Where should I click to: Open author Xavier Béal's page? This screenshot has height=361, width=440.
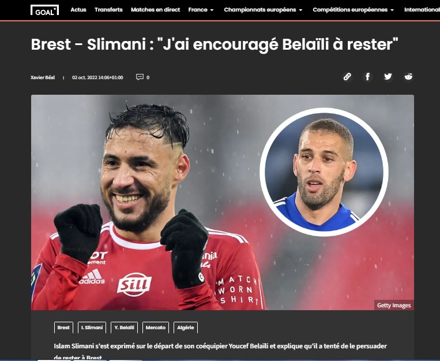(x=43, y=77)
